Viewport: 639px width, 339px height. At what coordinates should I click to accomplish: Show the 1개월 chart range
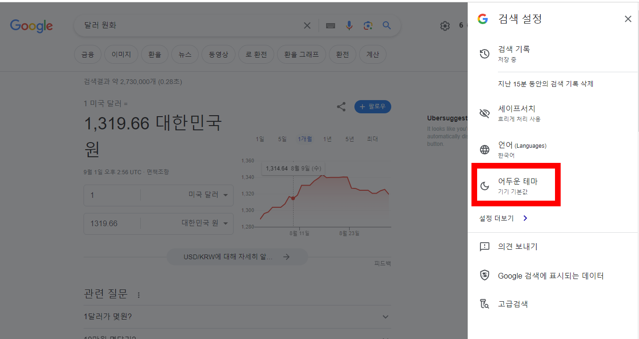coord(305,139)
